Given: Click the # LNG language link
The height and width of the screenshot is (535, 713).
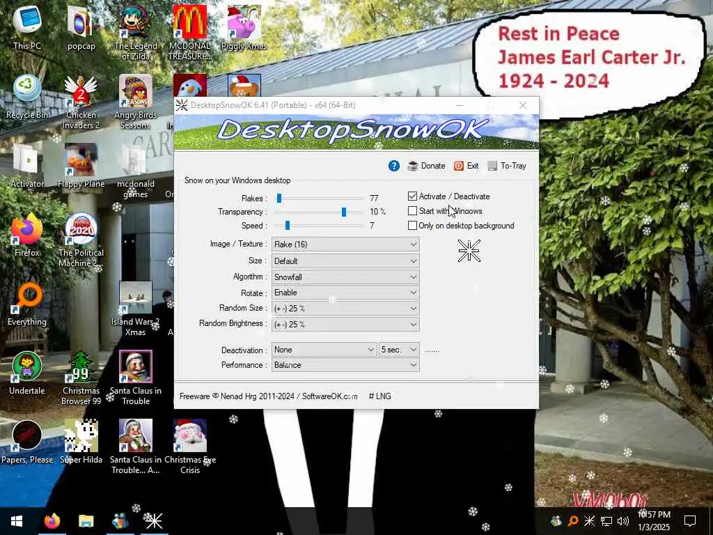Looking at the screenshot, I should 379,396.
